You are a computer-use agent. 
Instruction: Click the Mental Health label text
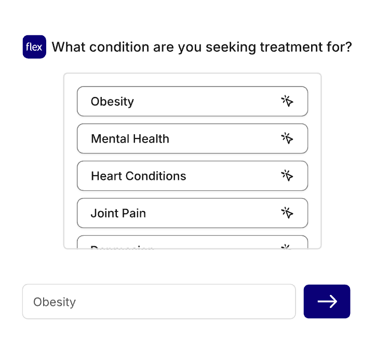[130, 138]
